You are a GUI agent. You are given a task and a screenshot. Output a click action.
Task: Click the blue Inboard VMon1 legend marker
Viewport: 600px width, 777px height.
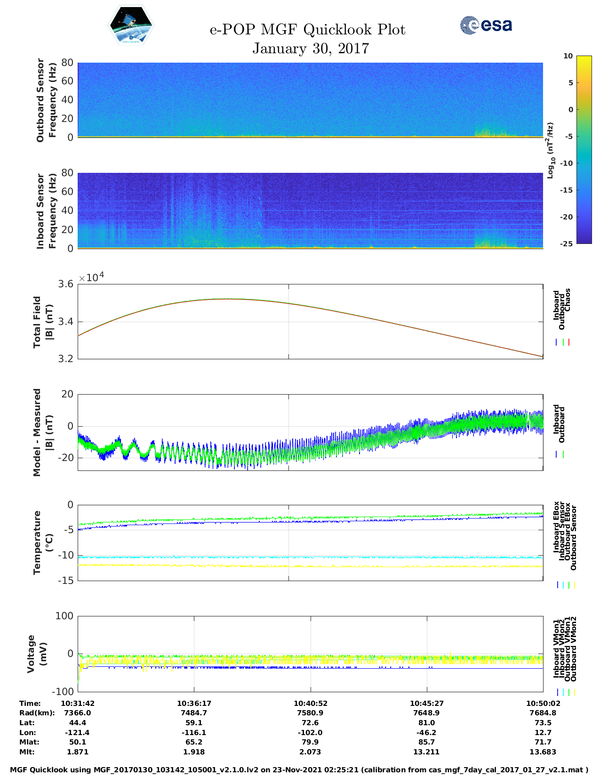pyautogui.click(x=558, y=692)
